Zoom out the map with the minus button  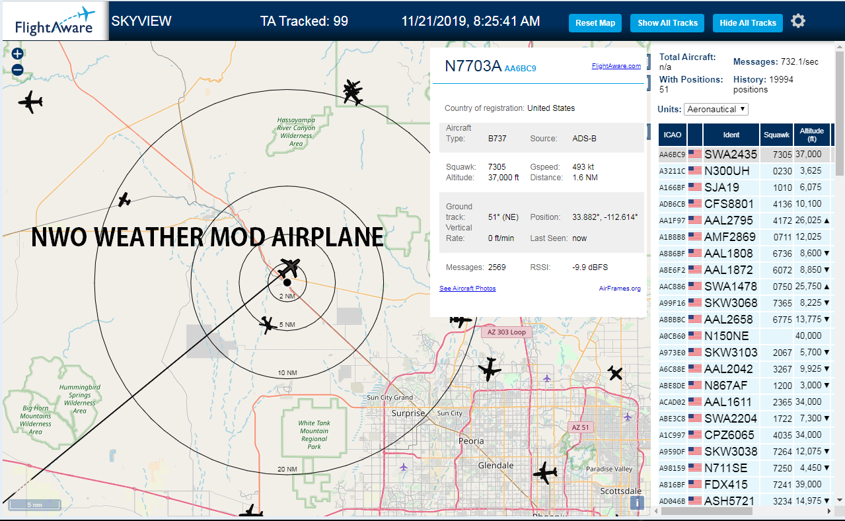pyautogui.click(x=18, y=69)
